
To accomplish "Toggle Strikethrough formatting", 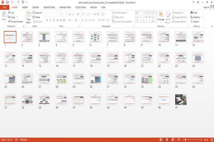I will tap(61, 20).
